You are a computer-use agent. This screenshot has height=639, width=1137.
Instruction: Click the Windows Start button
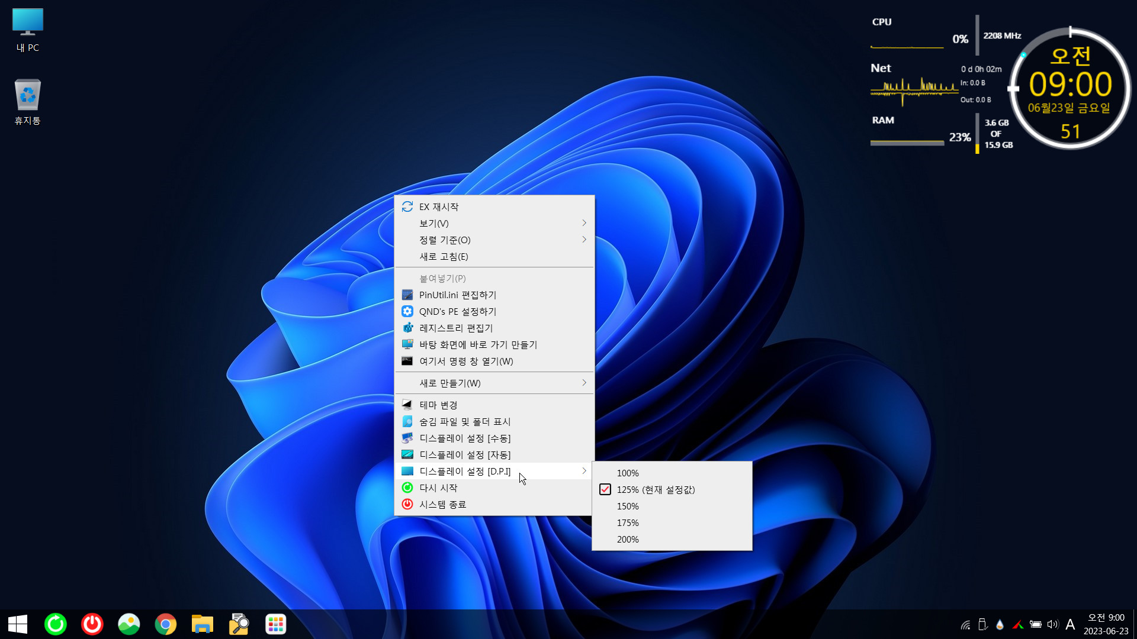pyautogui.click(x=18, y=624)
